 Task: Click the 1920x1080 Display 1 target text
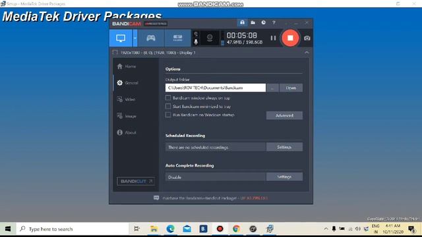point(158,53)
